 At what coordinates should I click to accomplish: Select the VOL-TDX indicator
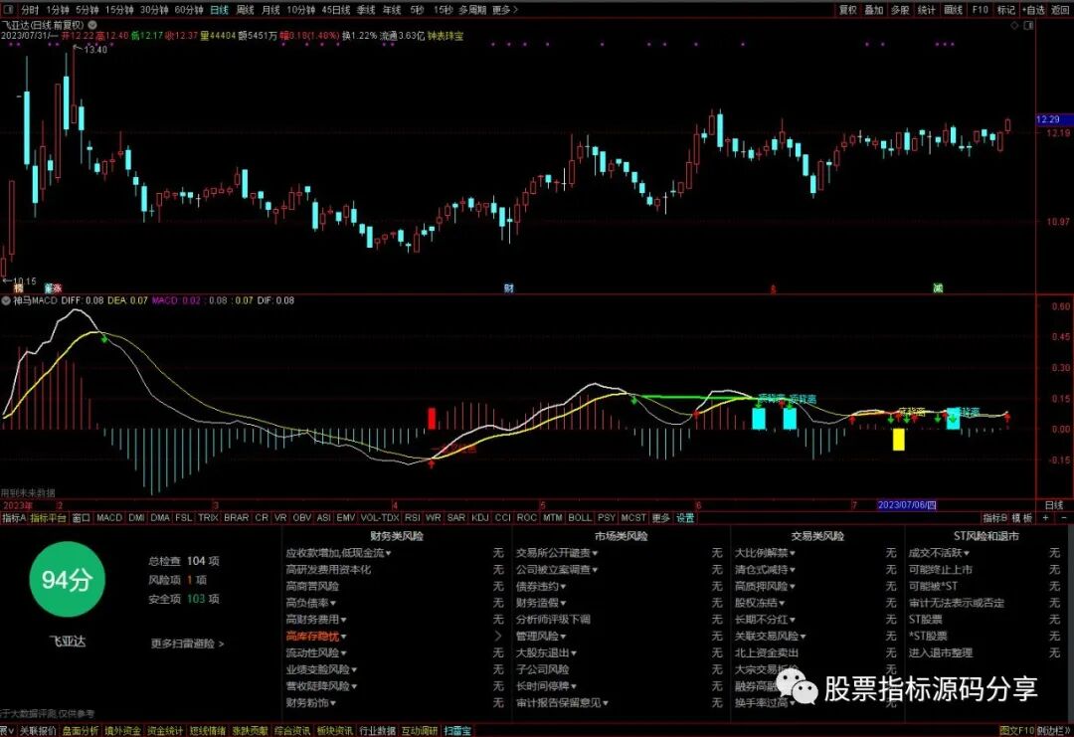pos(380,518)
